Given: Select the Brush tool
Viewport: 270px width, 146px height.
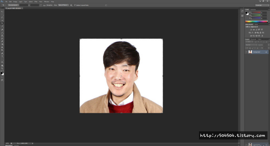Looking at the screenshot, I should click(x=2, y=33).
